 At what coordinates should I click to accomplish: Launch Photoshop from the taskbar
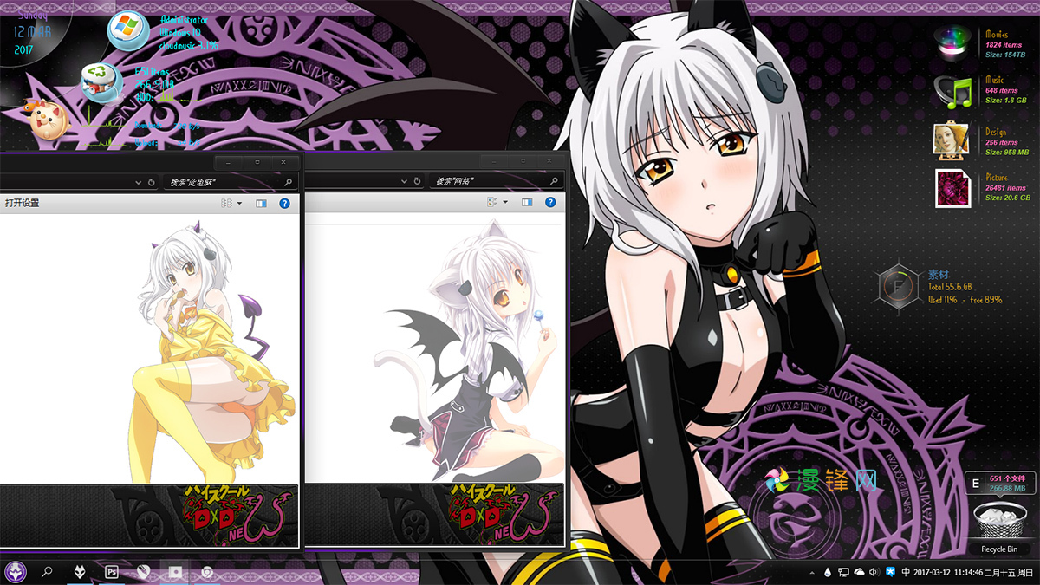(x=111, y=572)
